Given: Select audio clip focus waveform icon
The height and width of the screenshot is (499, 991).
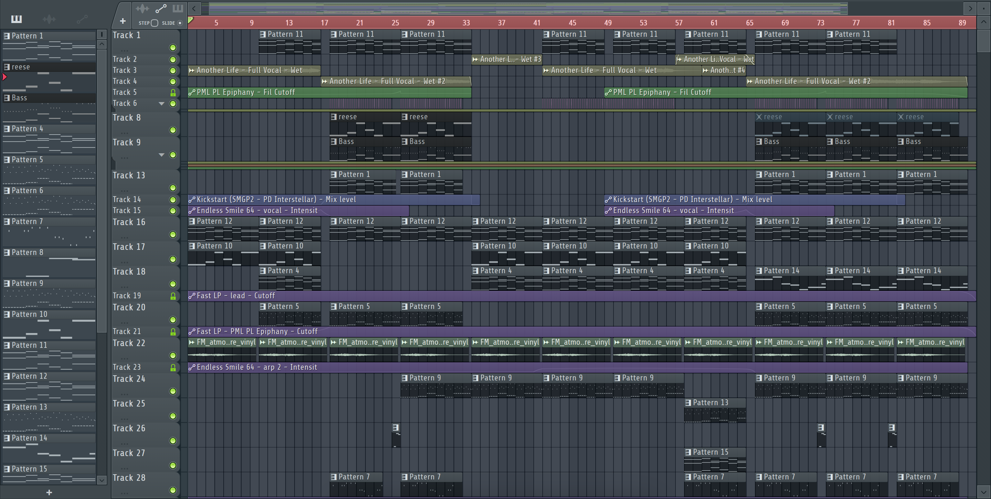Looking at the screenshot, I should (142, 8).
